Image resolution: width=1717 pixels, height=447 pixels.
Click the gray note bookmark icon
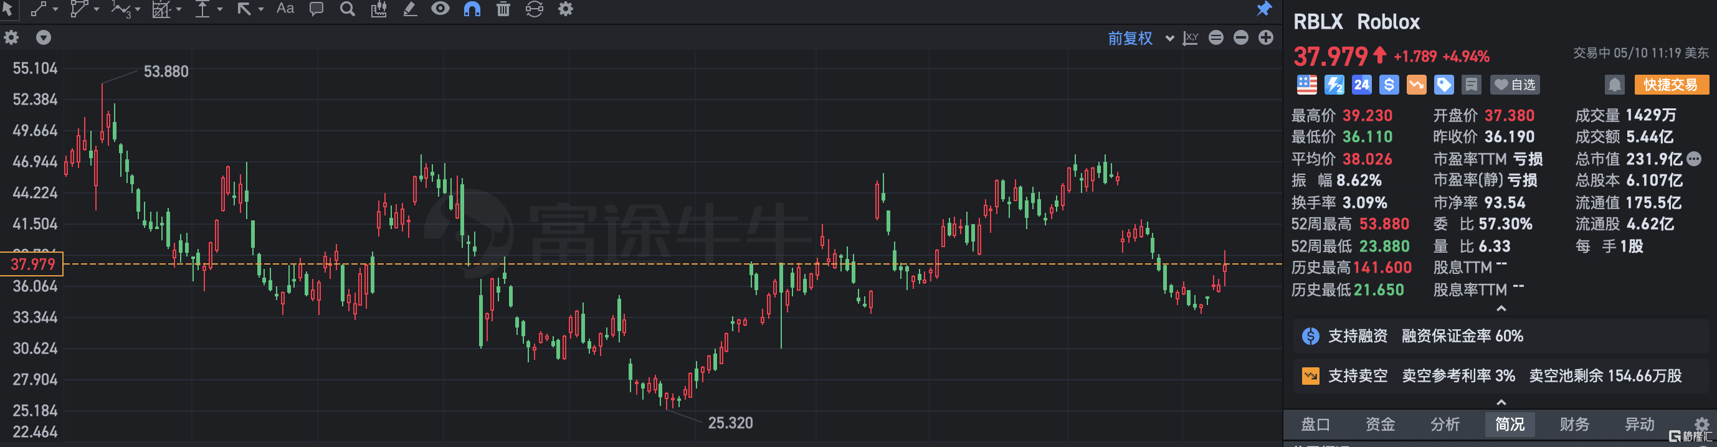click(1471, 85)
